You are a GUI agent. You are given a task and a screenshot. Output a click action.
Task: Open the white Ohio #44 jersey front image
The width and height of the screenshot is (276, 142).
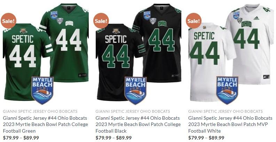pyautogui.click(x=252, y=44)
